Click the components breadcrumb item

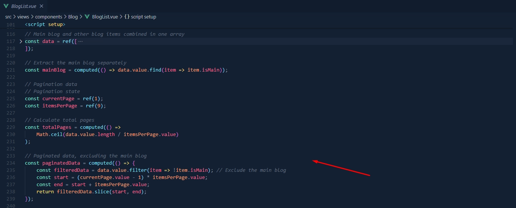(48, 17)
